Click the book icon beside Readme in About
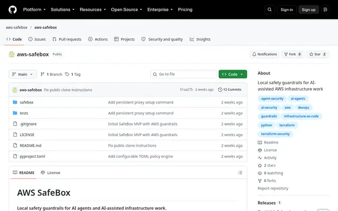 [x=260, y=142]
